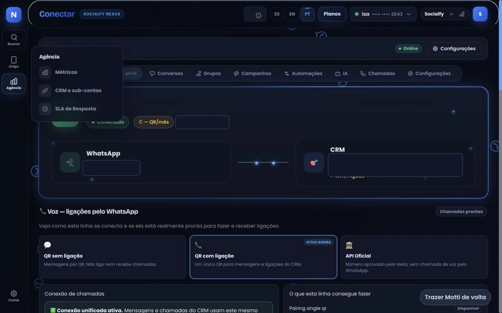This screenshot has width=502, height=313.
Task: Open the Automações tab
Action: [303, 74]
